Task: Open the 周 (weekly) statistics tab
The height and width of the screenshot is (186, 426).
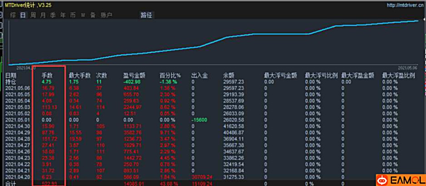Action: coord(33,15)
